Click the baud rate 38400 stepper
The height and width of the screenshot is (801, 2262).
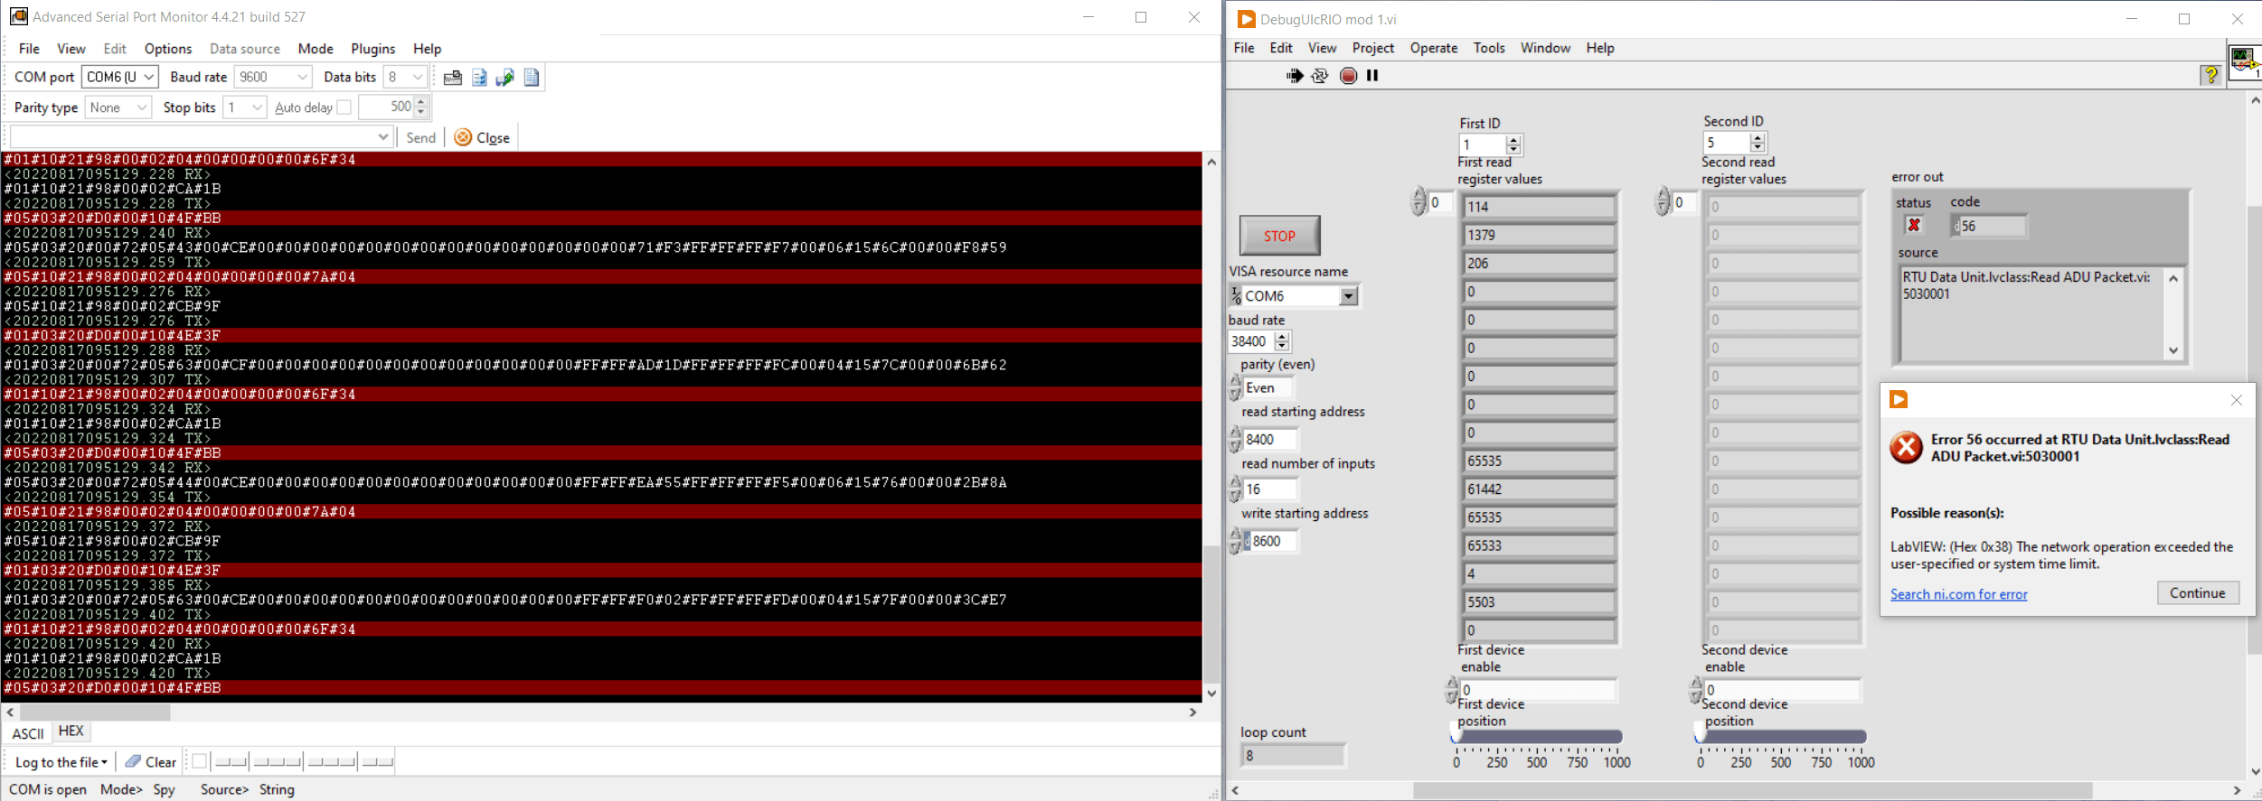pyautogui.click(x=1282, y=341)
